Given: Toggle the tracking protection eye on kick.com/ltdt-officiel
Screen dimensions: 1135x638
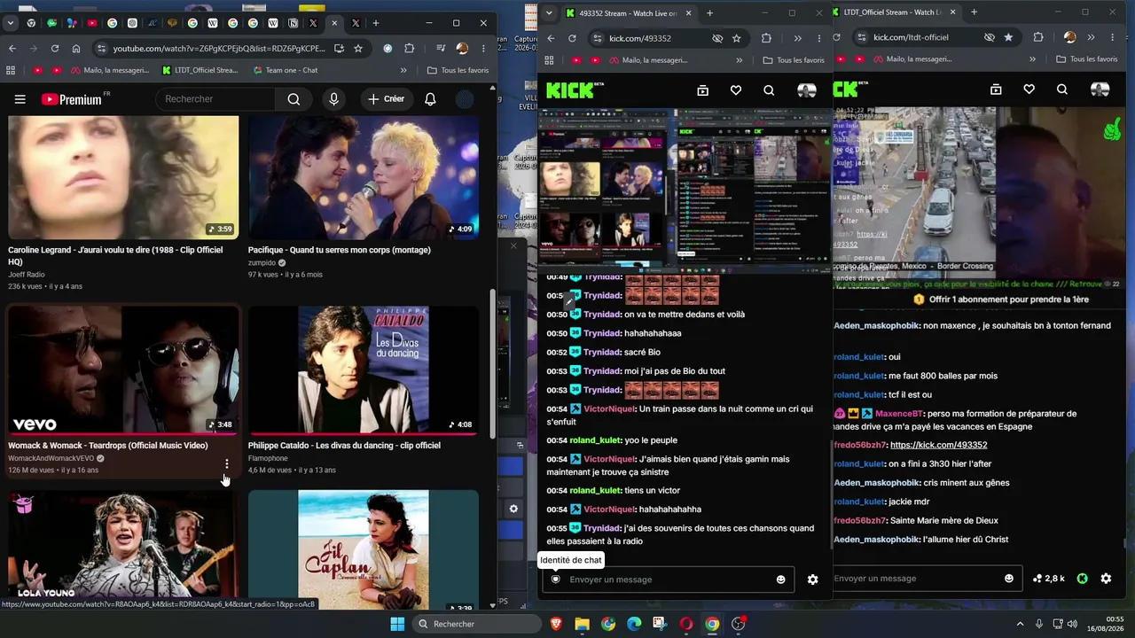Looking at the screenshot, I should (x=990, y=37).
